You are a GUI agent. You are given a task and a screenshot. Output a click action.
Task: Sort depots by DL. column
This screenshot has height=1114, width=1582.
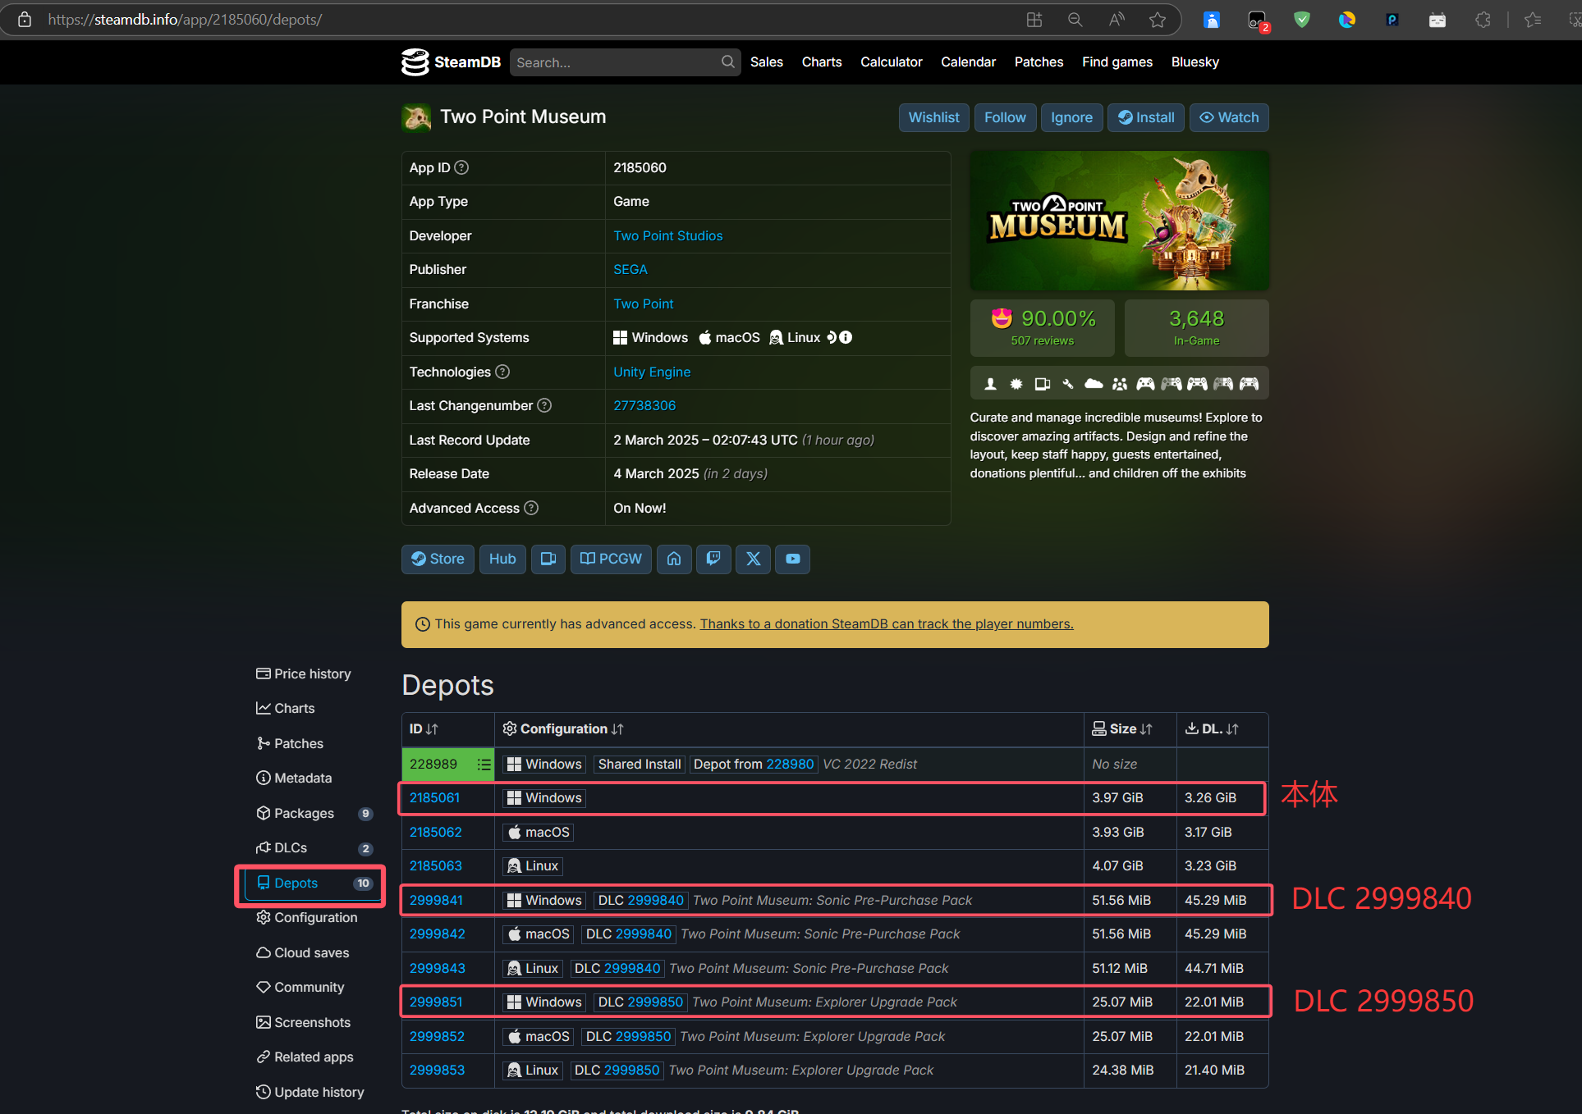point(1212,728)
